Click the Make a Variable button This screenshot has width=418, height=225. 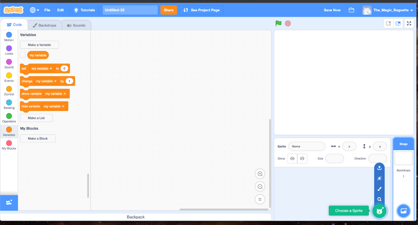click(39, 45)
